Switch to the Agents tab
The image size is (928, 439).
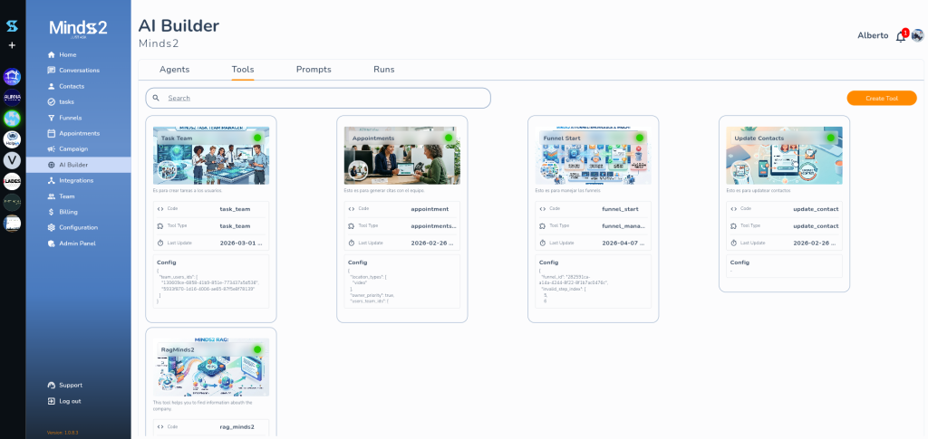click(175, 70)
